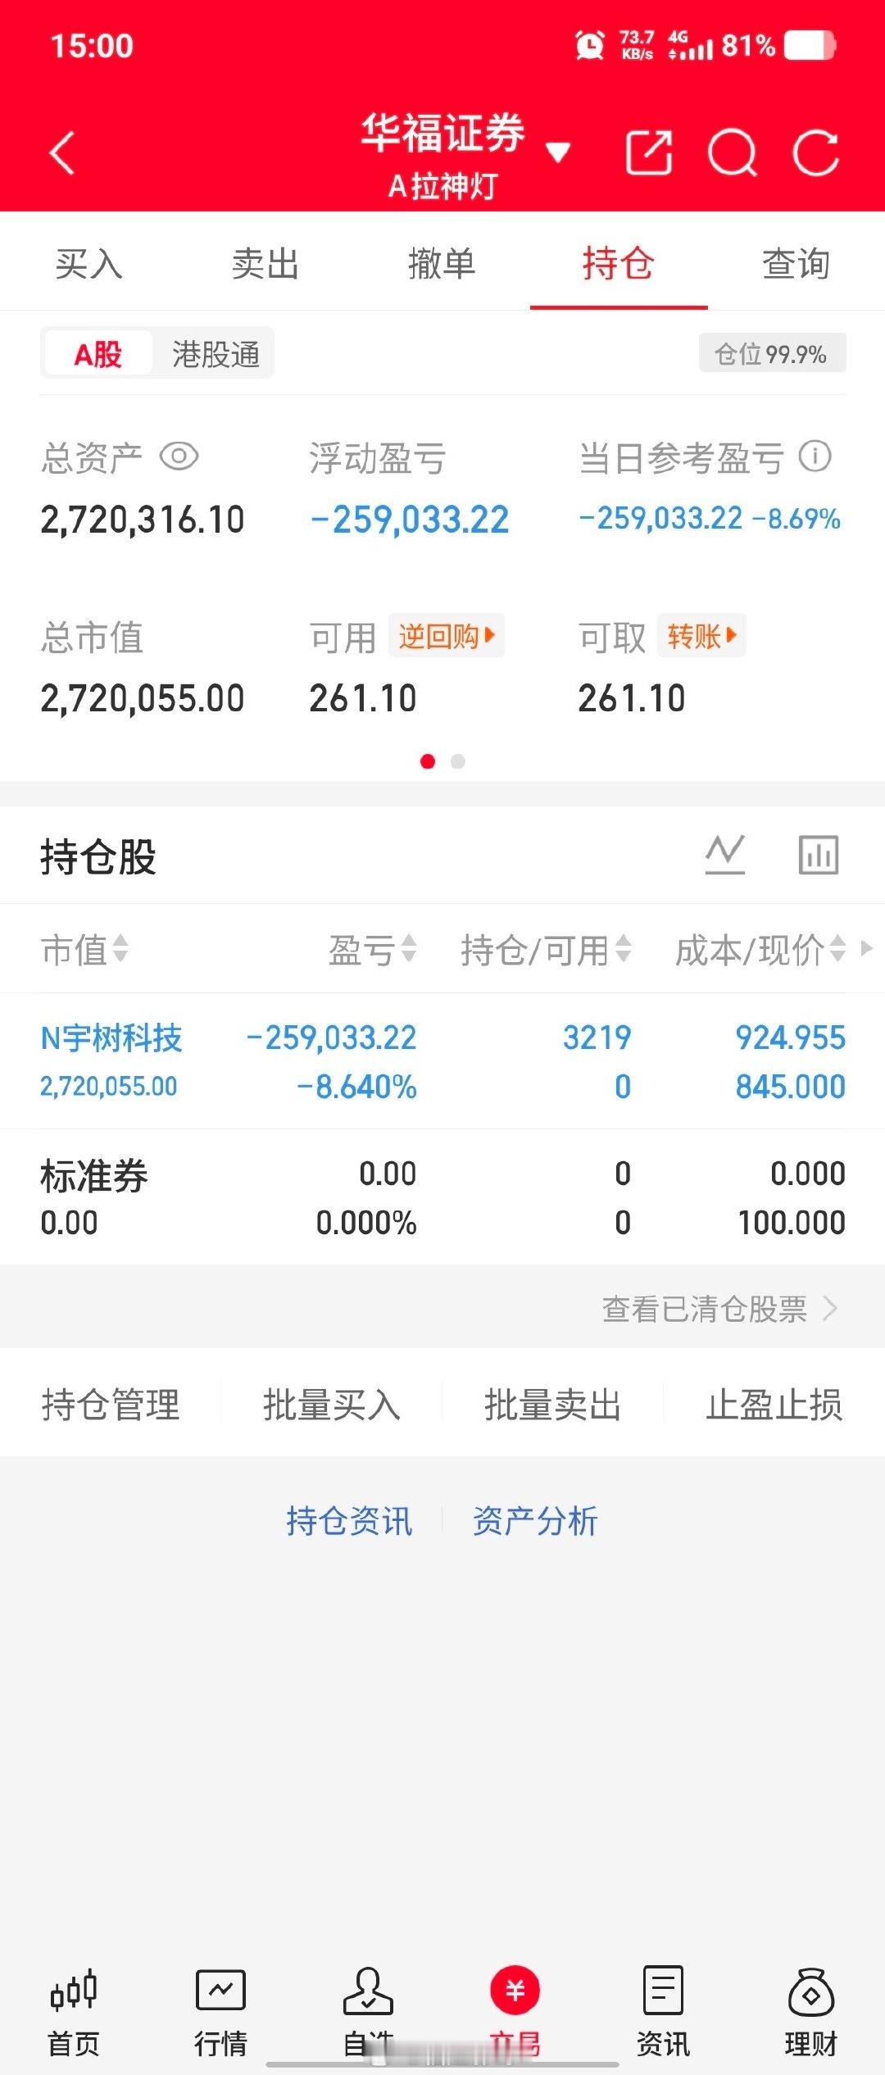This screenshot has width=885, height=2075.
Task: Open the N宇树科技 holding row
Action: [442, 1061]
